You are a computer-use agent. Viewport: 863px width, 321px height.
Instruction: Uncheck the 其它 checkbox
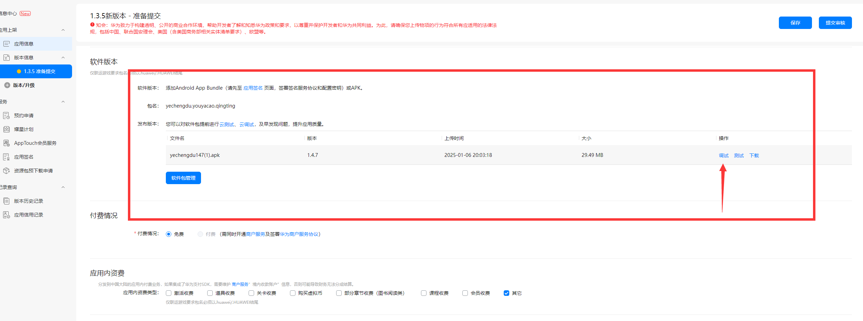506,293
